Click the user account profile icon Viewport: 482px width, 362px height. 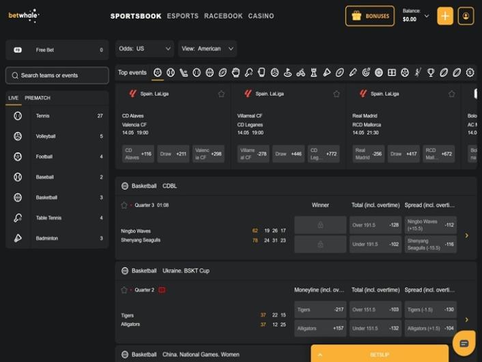click(466, 16)
